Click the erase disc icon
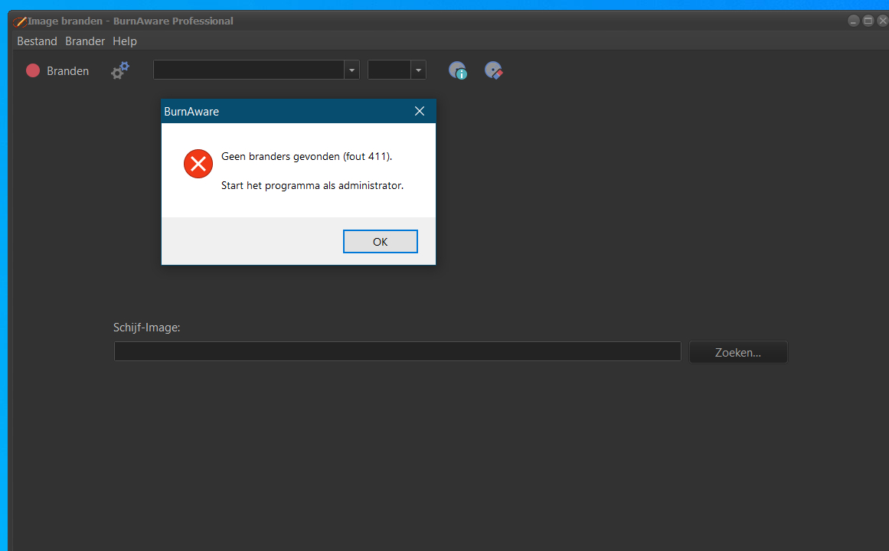The height and width of the screenshot is (551, 889). coord(493,71)
